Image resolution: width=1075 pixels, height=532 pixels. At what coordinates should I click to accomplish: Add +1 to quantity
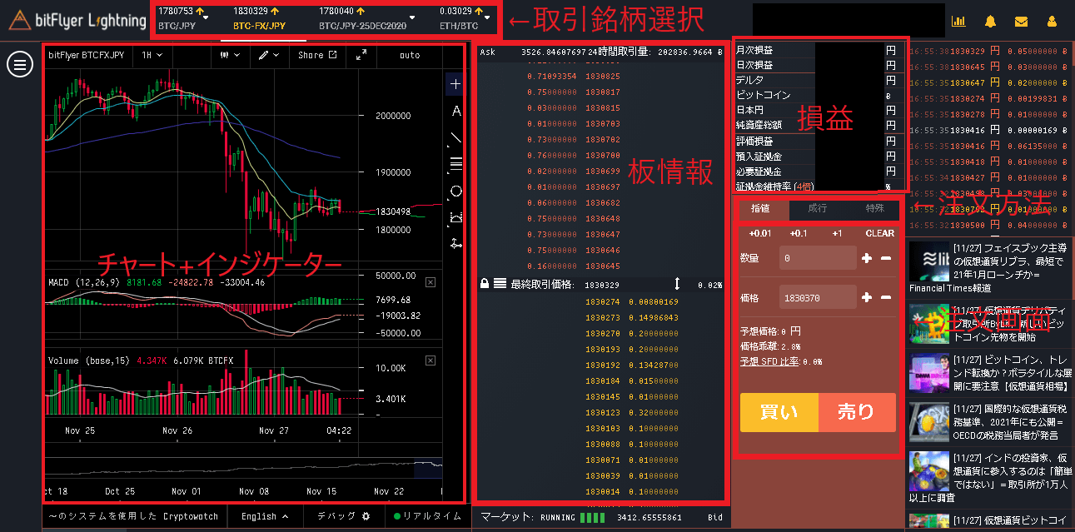click(837, 233)
